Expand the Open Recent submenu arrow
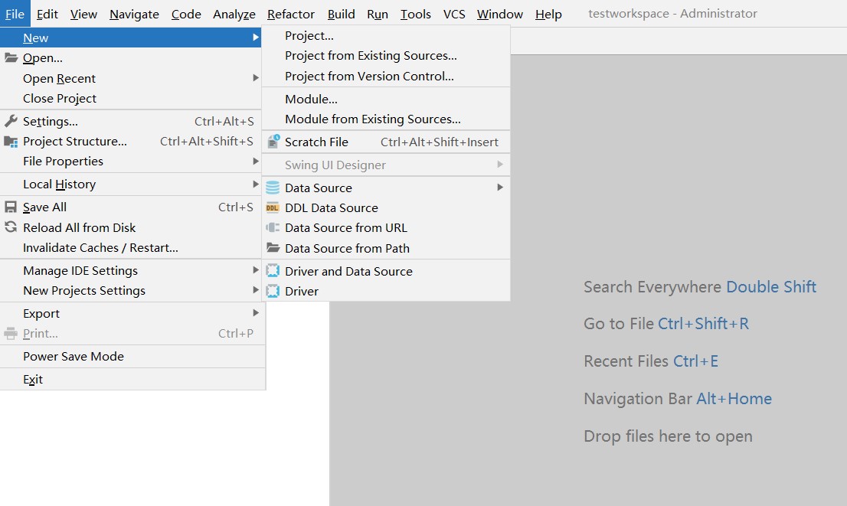Screen dimensions: 847x506 point(256,78)
